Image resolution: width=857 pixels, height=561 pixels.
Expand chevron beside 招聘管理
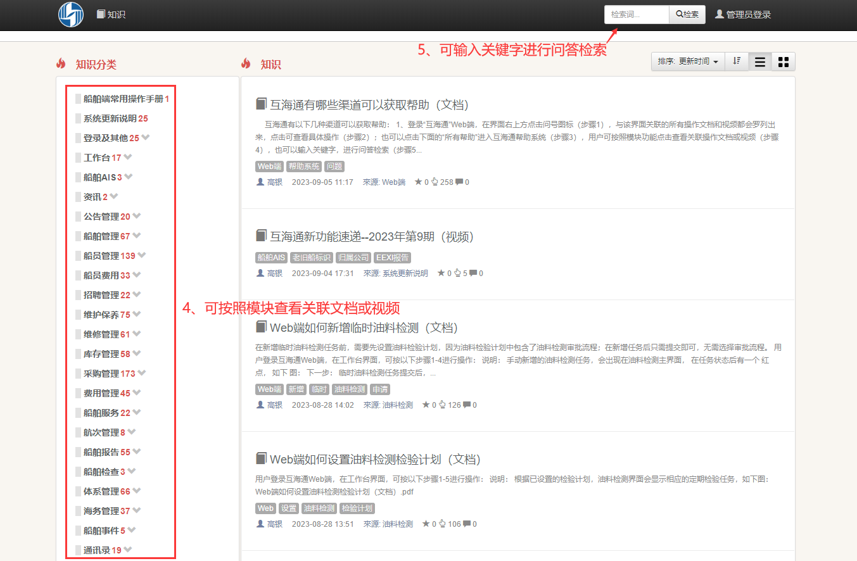click(x=137, y=294)
